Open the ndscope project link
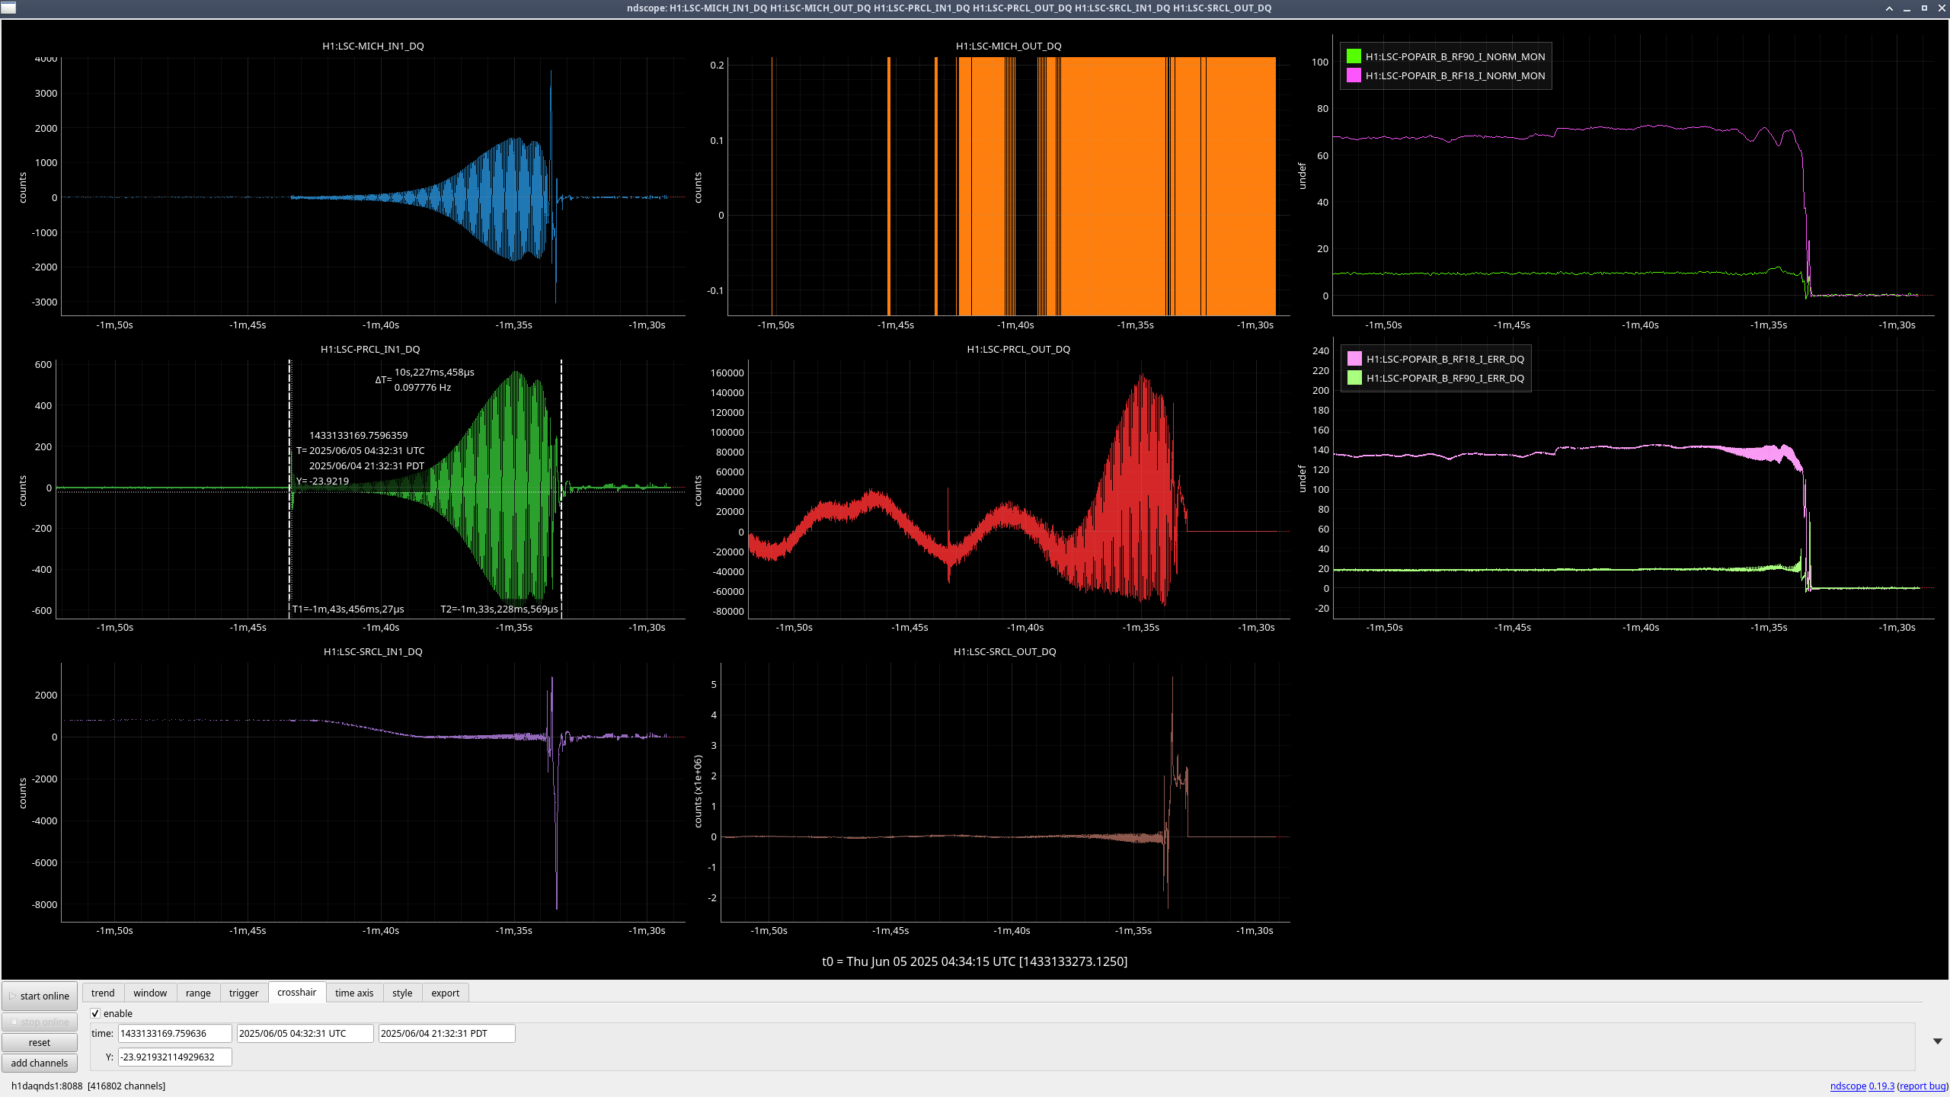Image resolution: width=1950 pixels, height=1097 pixels. [1848, 1086]
